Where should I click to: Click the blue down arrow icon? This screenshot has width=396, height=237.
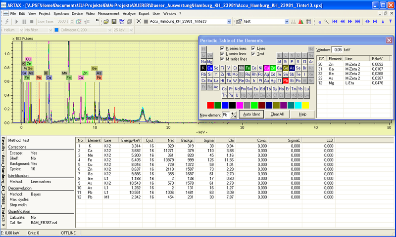coord(391,22)
